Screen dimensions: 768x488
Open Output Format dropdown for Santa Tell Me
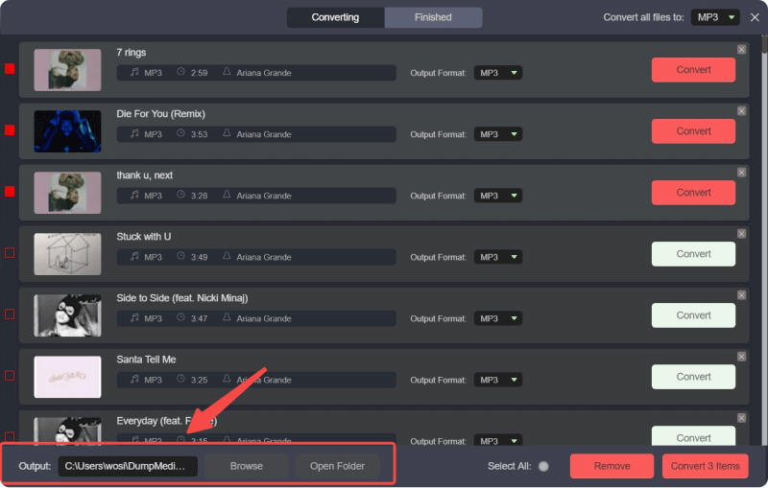click(x=497, y=380)
